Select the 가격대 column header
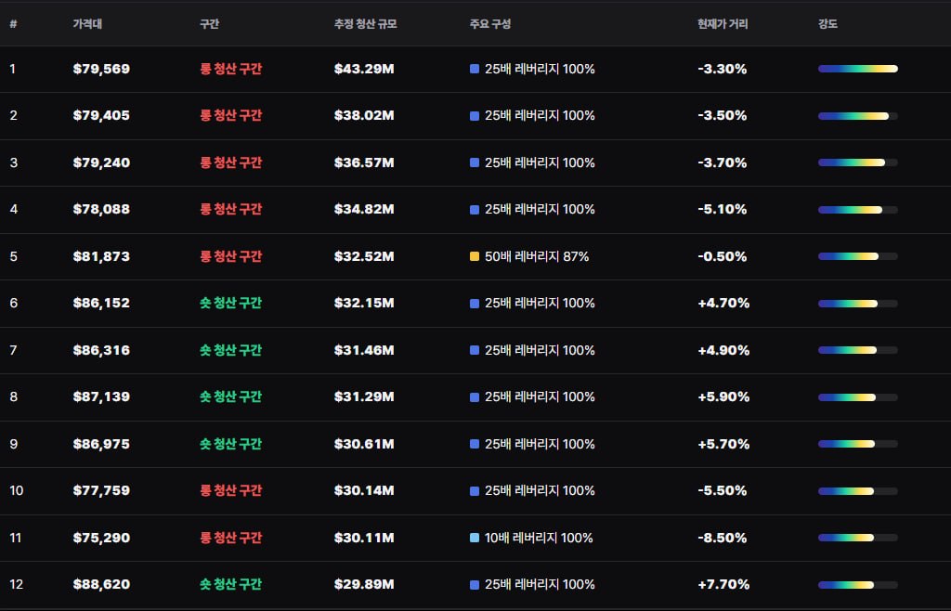The image size is (951, 611). pos(87,24)
